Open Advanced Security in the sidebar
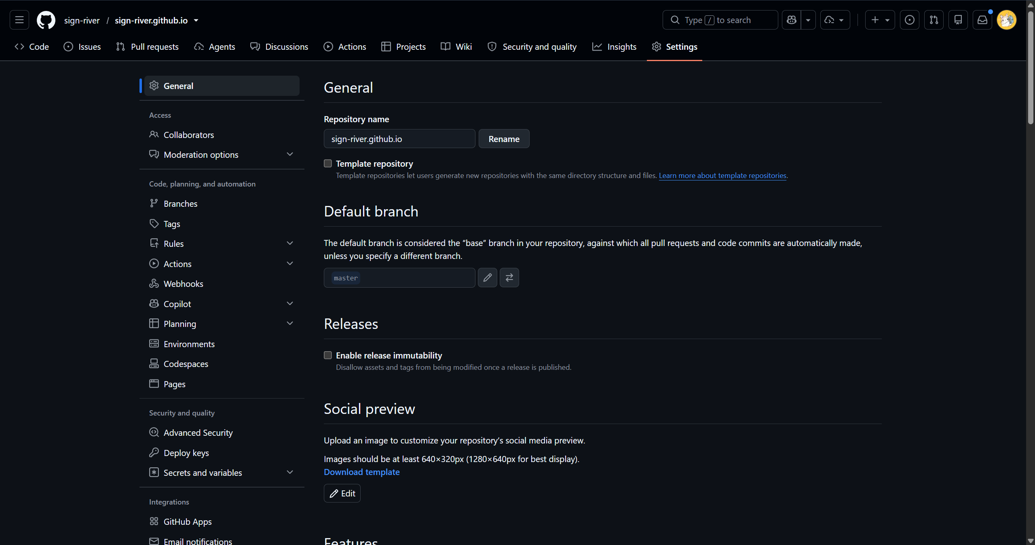The image size is (1035, 545). pyautogui.click(x=222, y=433)
